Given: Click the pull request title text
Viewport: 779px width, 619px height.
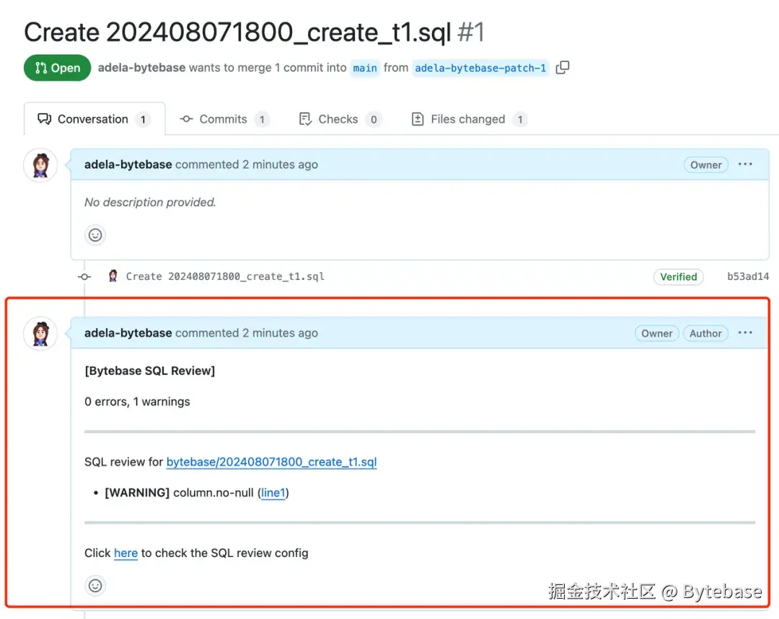Looking at the screenshot, I should coord(237,32).
